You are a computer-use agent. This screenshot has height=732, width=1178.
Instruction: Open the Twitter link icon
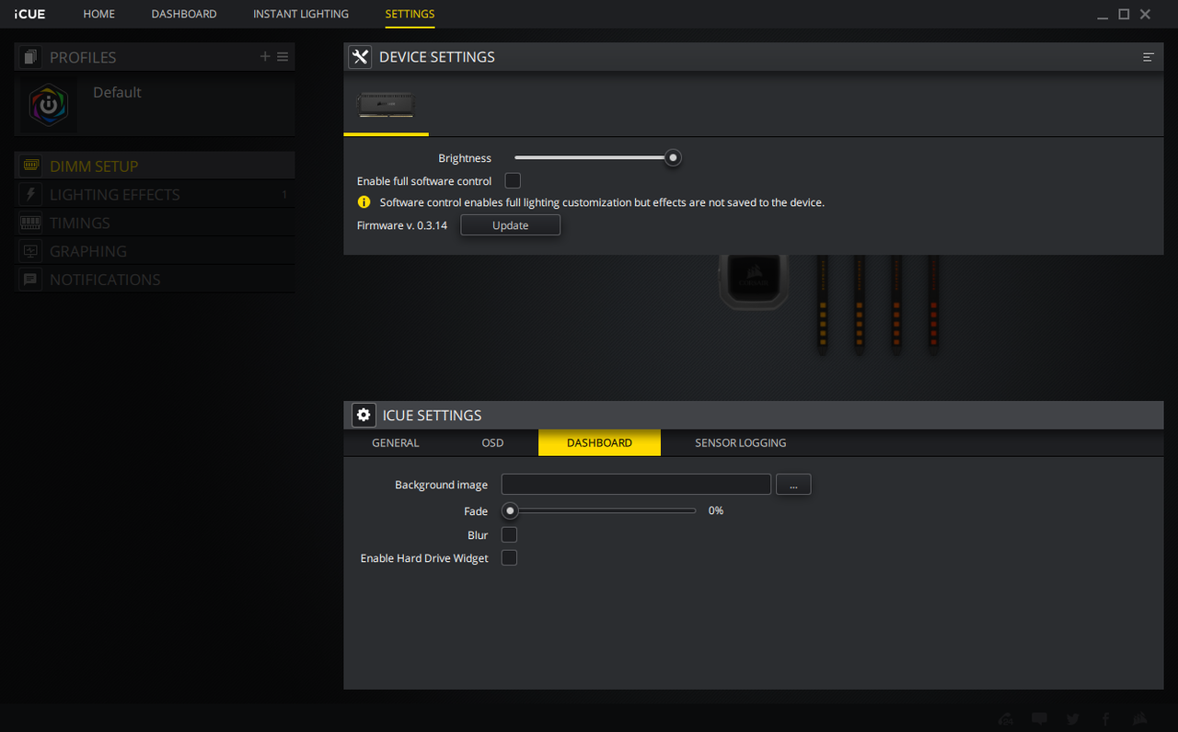point(1073,719)
